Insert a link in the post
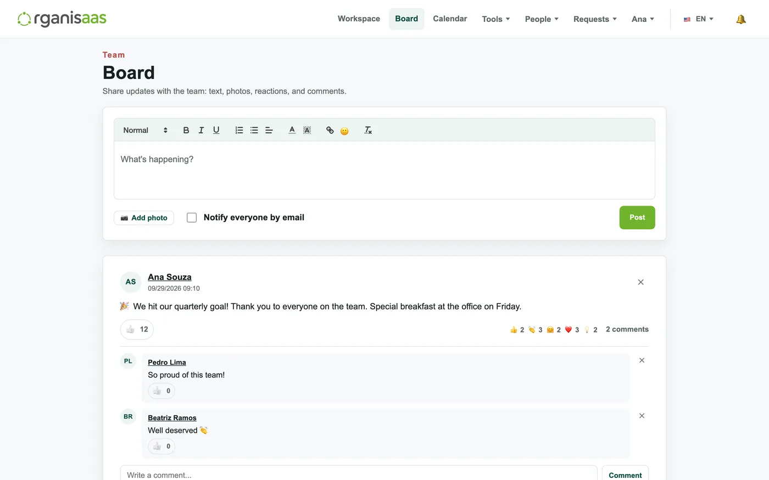The width and height of the screenshot is (769, 480). (330, 130)
